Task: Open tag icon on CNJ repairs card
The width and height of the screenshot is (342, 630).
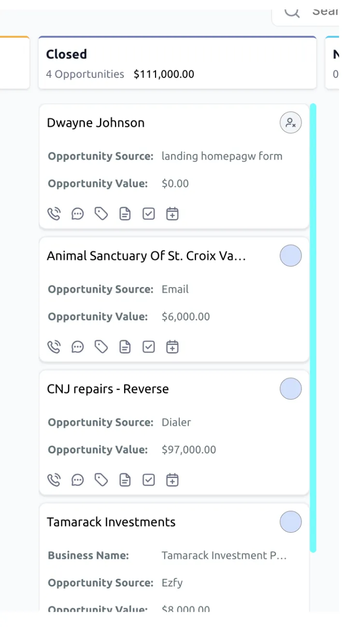Action: 101,480
